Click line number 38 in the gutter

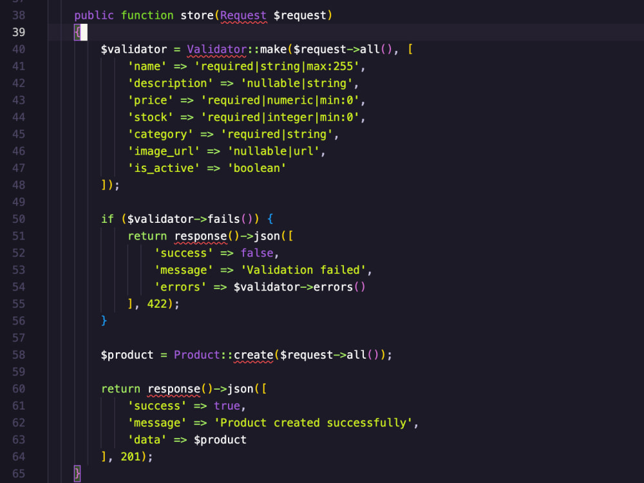click(x=19, y=15)
